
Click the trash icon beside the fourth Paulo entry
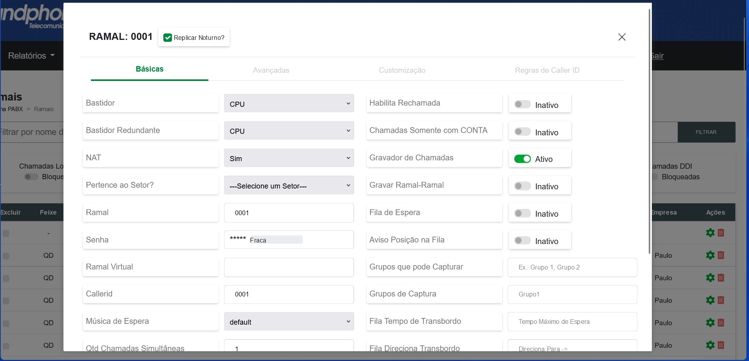point(721,323)
